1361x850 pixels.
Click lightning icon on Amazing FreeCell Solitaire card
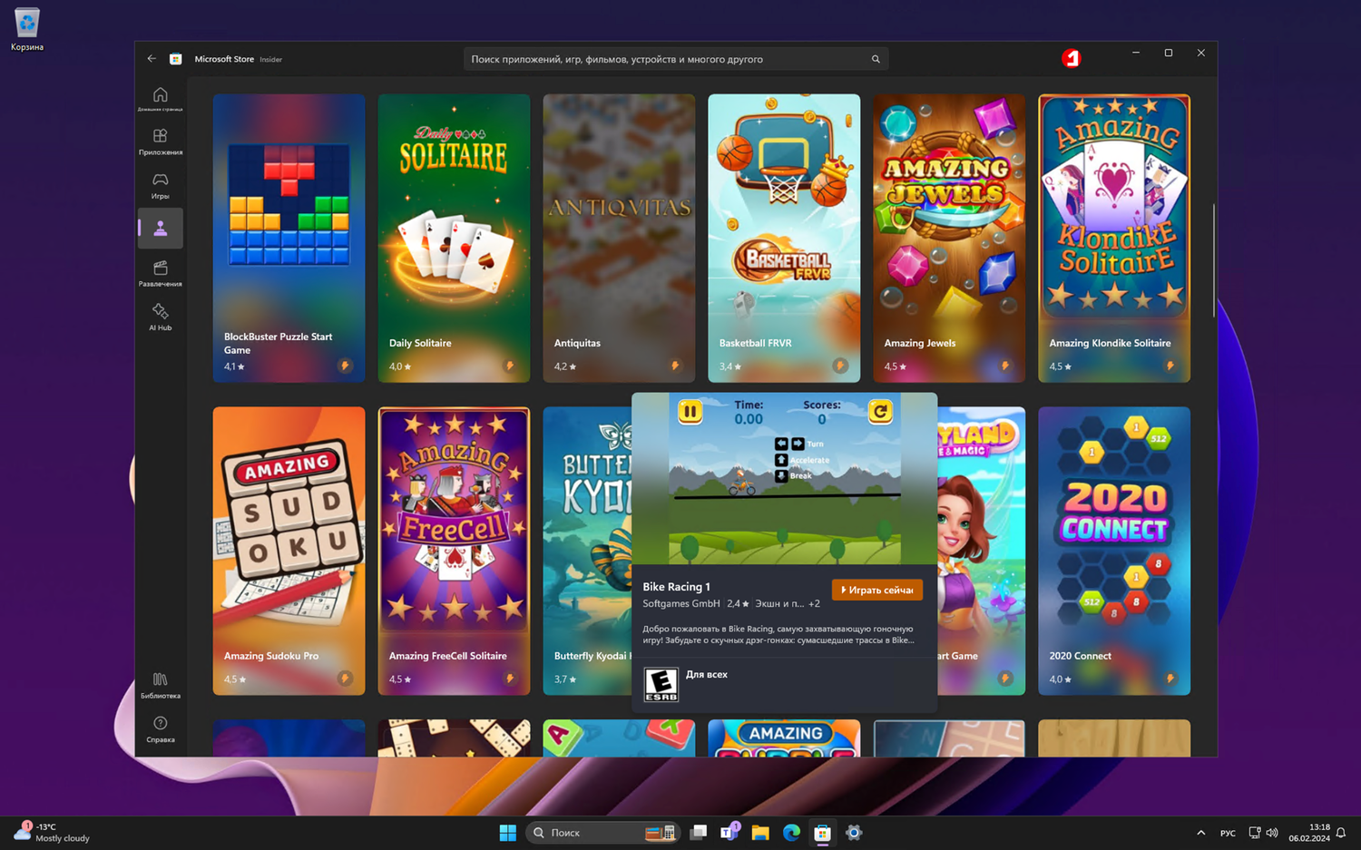pyautogui.click(x=510, y=679)
